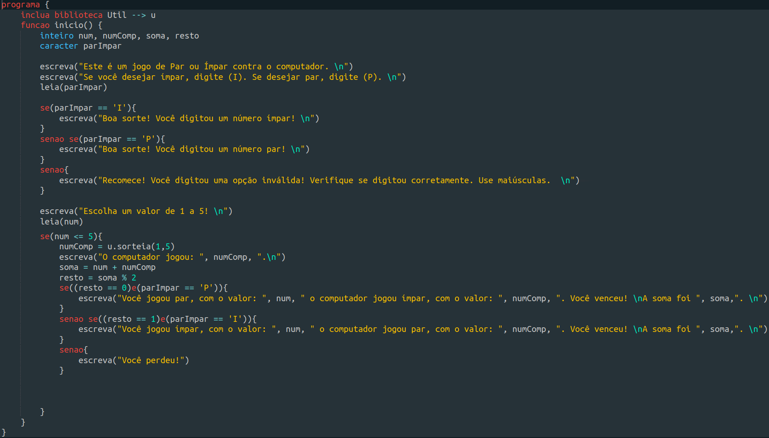
Task: Click the "%" modulo operator
Action: click(x=124, y=278)
